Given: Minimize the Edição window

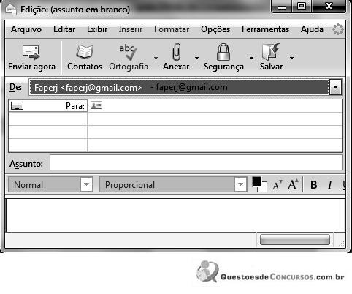Looking at the screenshot, I should 282,7.
